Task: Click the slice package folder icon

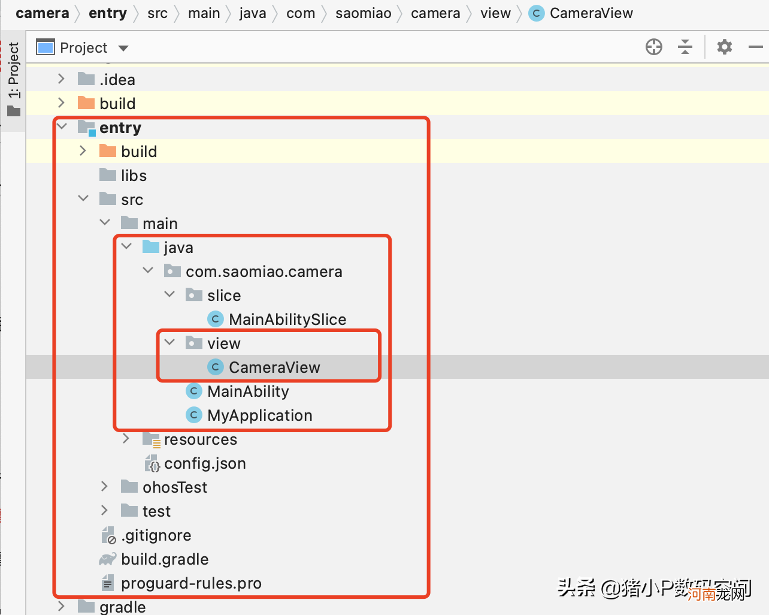Action: click(194, 294)
